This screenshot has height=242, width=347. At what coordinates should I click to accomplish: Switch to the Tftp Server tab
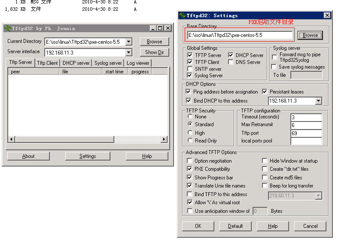20,62
